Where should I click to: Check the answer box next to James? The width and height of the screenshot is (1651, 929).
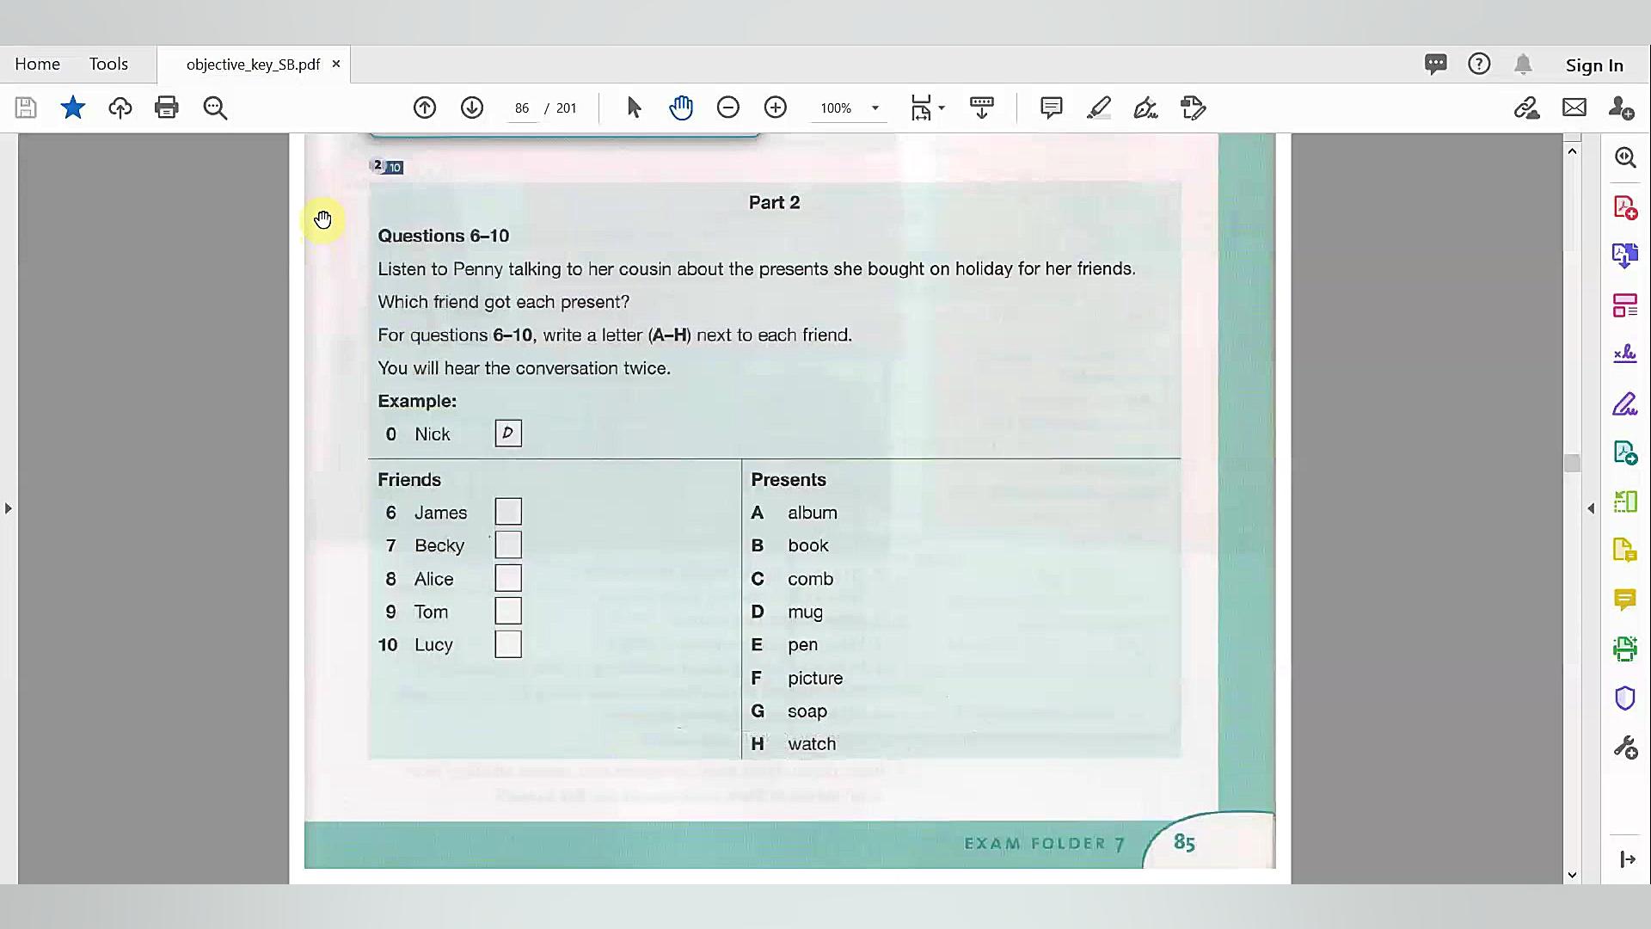[x=508, y=512]
